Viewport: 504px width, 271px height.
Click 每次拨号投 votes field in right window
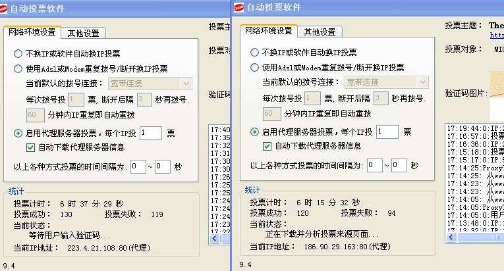point(313,98)
